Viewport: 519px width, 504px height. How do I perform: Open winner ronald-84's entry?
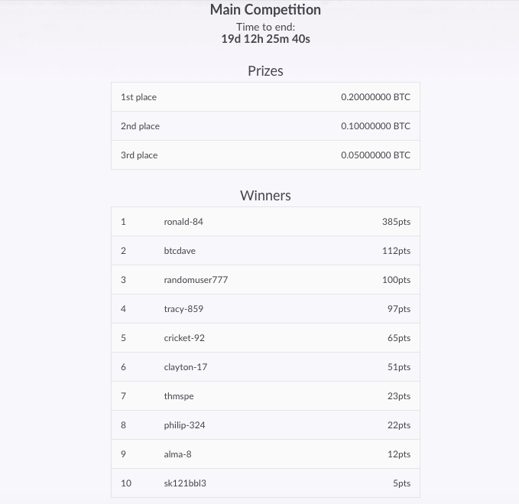[x=265, y=222]
